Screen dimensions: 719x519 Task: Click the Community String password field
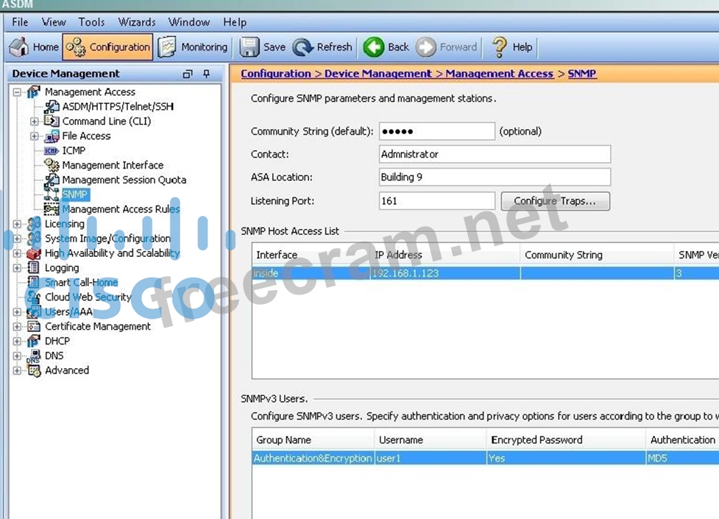(436, 131)
